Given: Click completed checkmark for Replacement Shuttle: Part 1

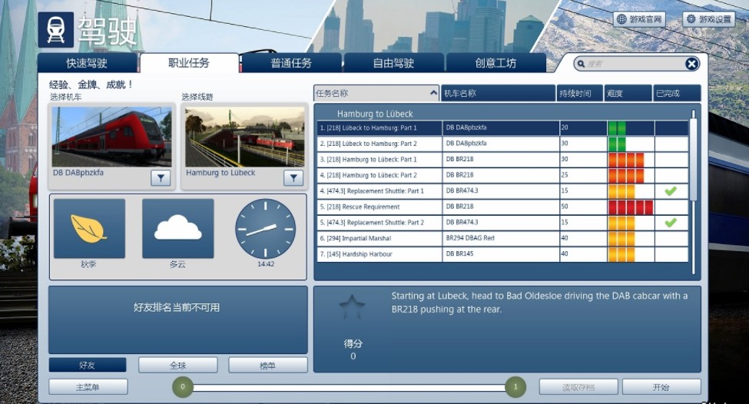Looking at the screenshot, I should (x=671, y=191).
